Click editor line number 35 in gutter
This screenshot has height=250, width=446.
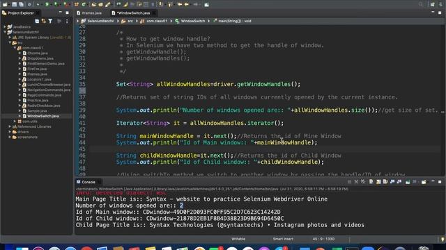(x=82, y=84)
